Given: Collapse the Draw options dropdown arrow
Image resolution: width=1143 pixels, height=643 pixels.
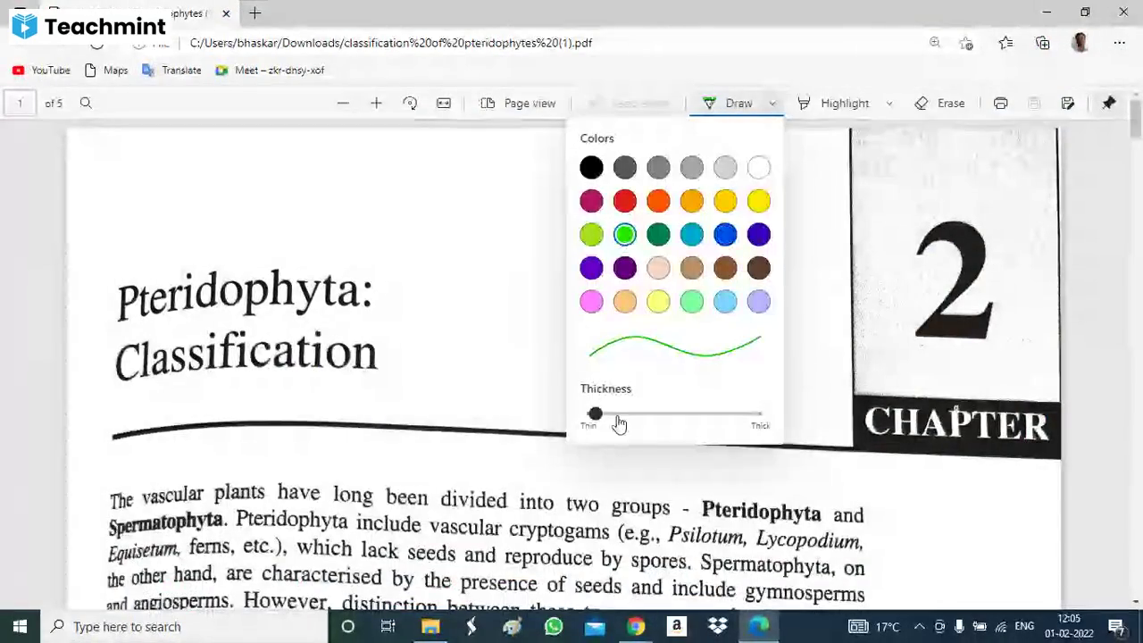Looking at the screenshot, I should (772, 104).
